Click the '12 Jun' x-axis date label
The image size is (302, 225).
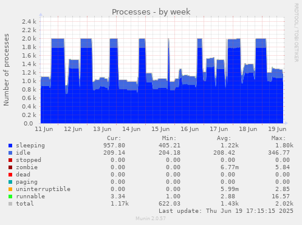pos(73,129)
